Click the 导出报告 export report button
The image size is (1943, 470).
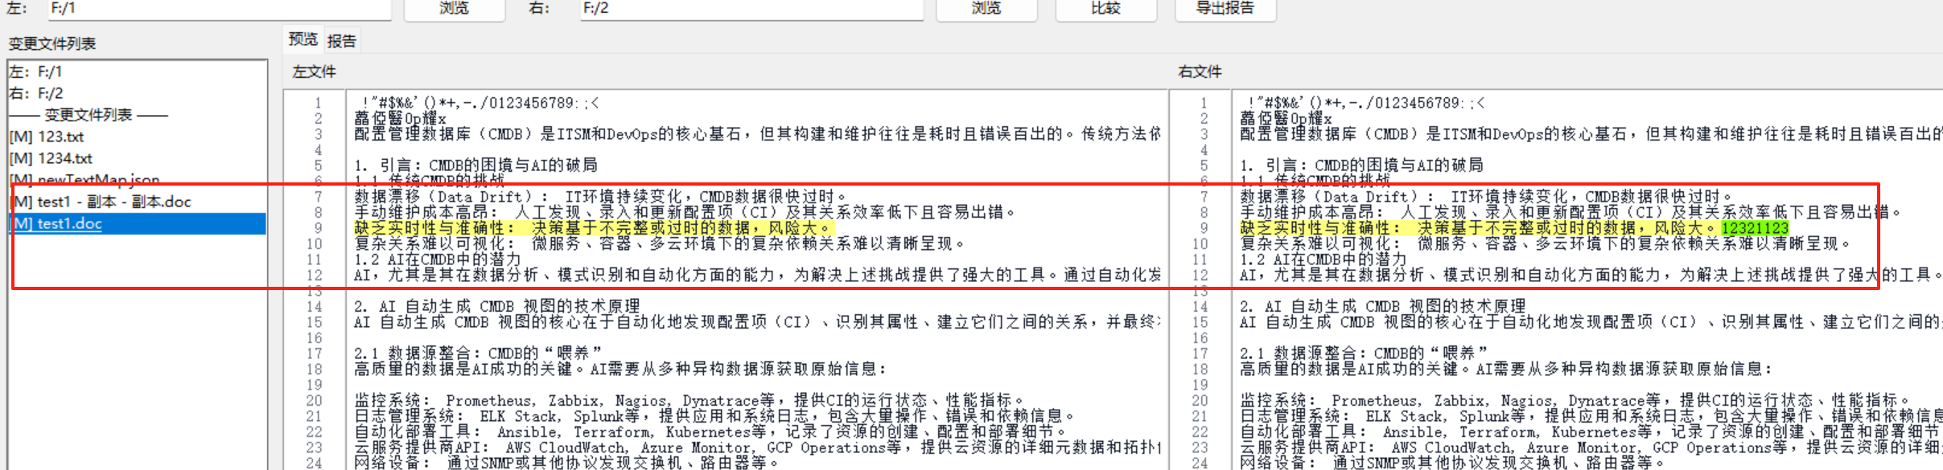pyautogui.click(x=1225, y=8)
